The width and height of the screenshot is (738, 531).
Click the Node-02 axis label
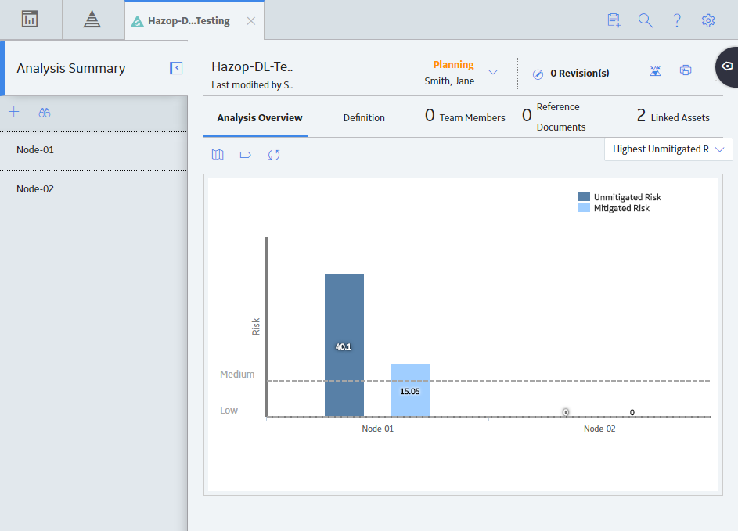click(599, 429)
